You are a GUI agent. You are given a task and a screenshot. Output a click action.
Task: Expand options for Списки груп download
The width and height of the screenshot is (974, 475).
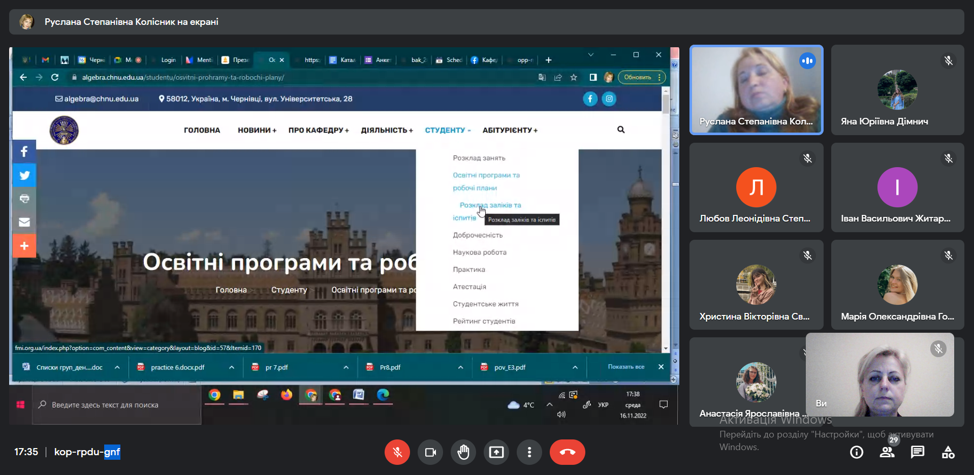(x=117, y=367)
